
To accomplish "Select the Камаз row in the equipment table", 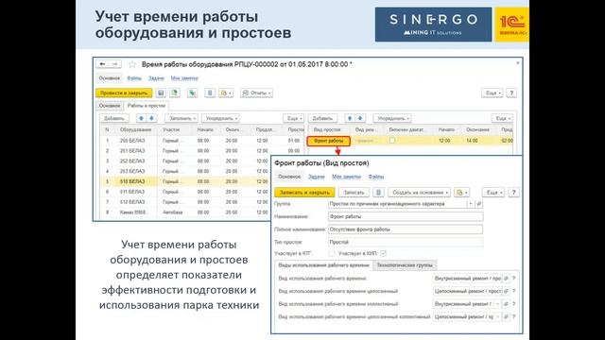I will coord(185,212).
